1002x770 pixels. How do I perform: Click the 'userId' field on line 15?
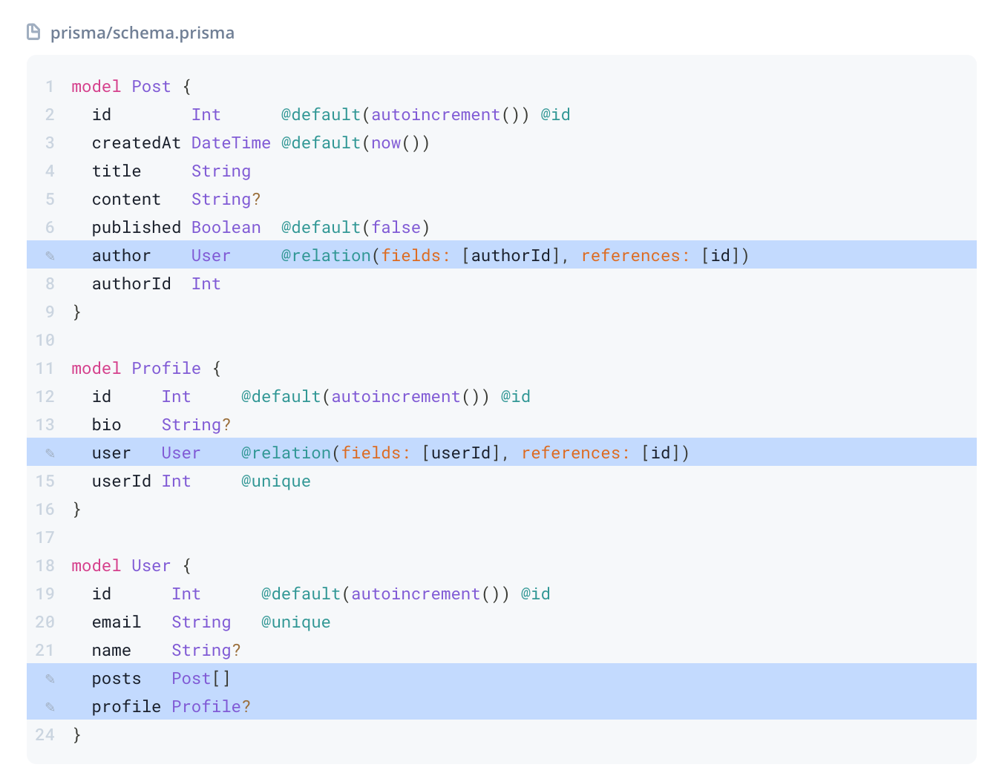point(122,481)
